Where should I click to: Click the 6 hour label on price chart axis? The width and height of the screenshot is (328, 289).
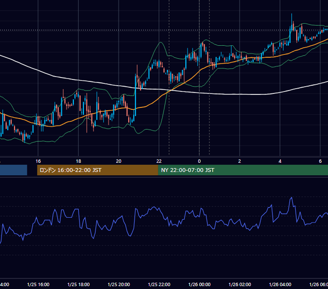click(x=320, y=161)
